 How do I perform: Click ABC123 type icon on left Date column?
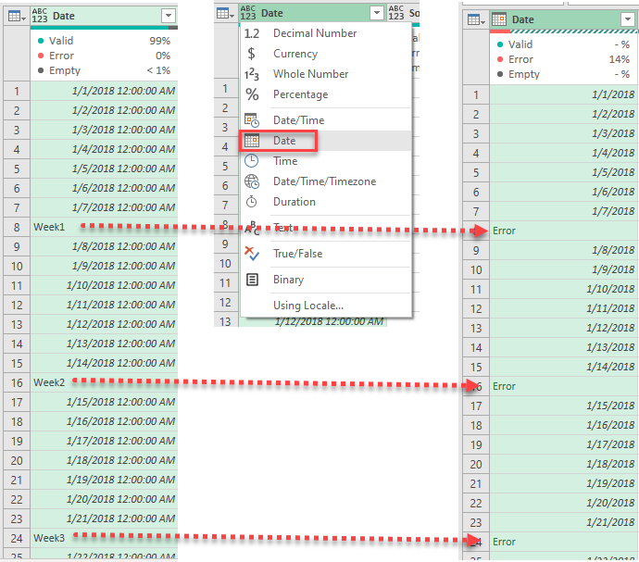pyautogui.click(x=40, y=16)
